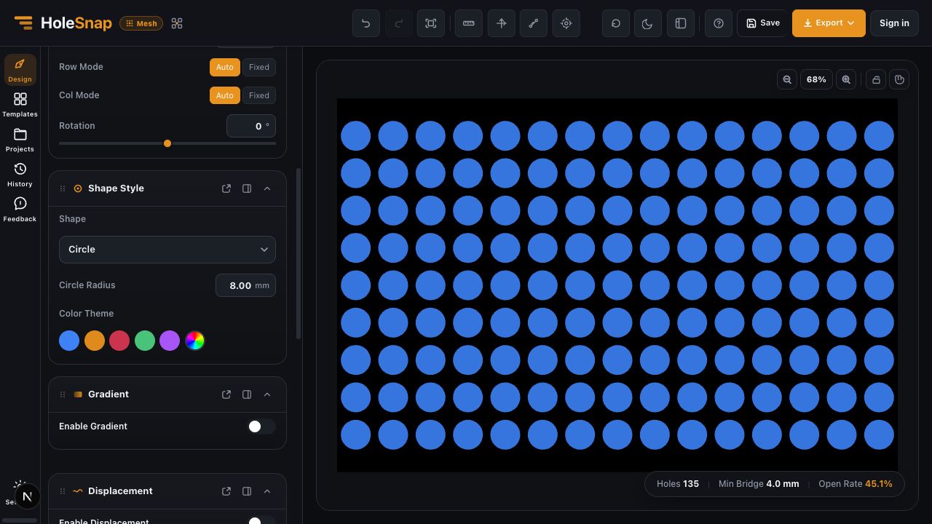
Task: Pop out the Displacement panel
Action: coord(226,491)
